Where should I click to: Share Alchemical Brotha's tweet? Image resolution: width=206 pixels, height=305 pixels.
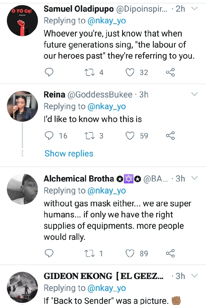(170, 254)
